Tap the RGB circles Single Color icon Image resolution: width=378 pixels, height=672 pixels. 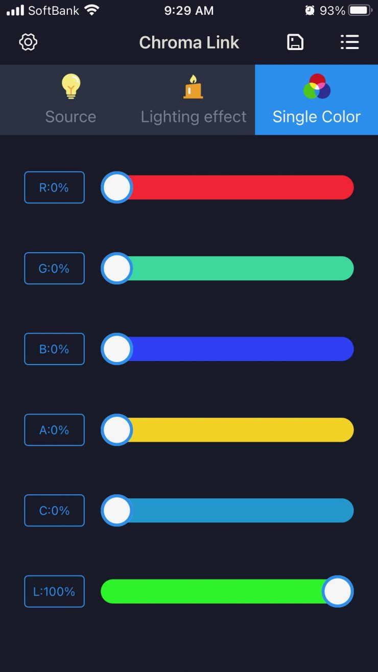(x=317, y=86)
